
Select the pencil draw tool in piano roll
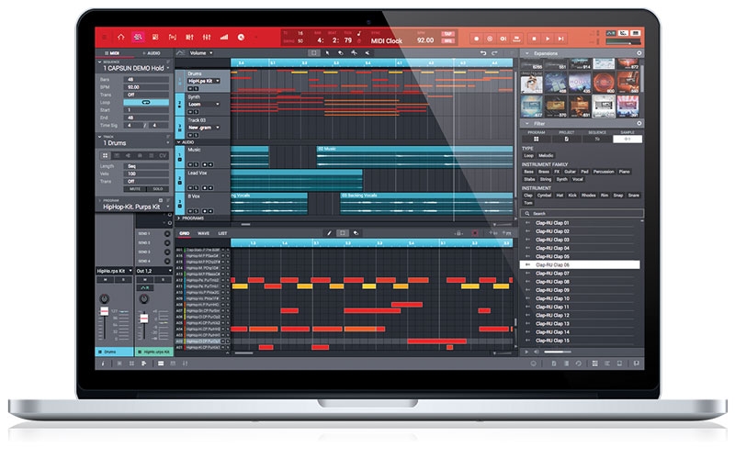click(328, 233)
